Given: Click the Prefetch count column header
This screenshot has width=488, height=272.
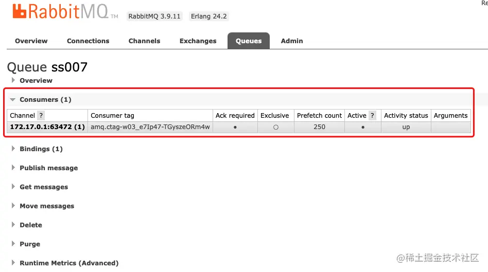Looking at the screenshot, I should pyautogui.click(x=319, y=116).
